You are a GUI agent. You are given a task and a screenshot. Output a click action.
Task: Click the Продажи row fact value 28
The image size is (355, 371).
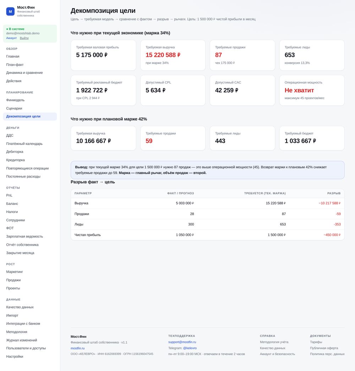192,214
